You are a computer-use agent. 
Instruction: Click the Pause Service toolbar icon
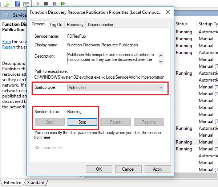coord(54,4)
